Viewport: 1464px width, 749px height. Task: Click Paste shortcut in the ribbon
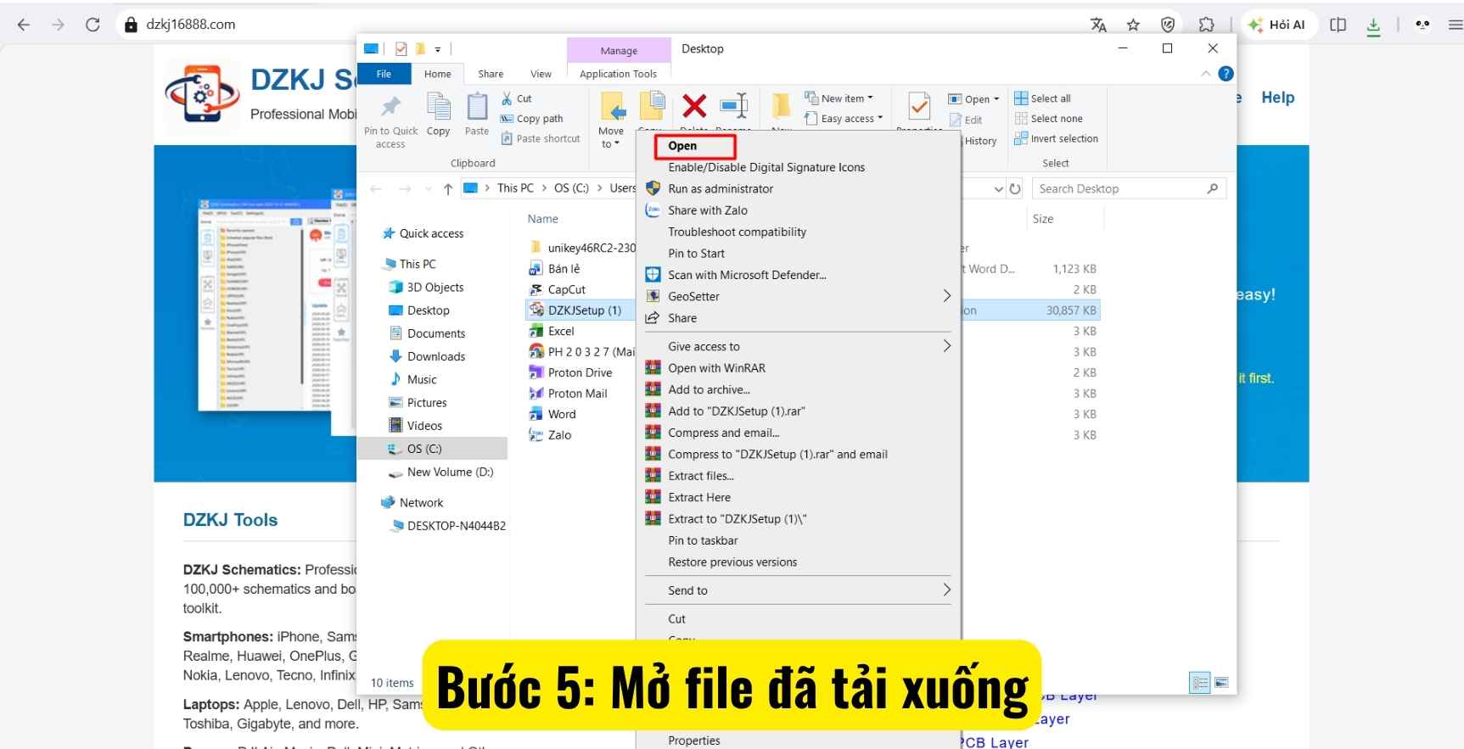541,139
